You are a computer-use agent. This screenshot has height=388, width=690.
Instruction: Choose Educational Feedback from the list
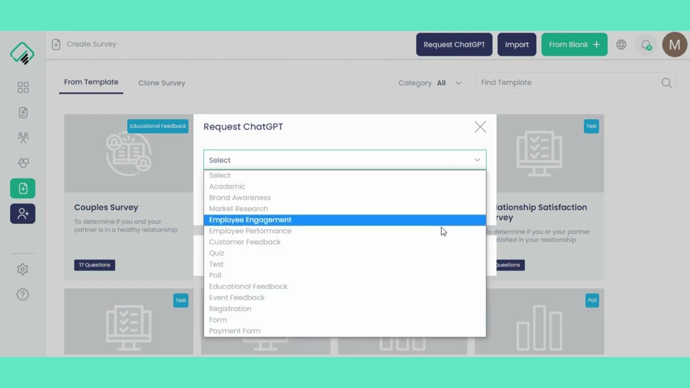pyautogui.click(x=345, y=286)
